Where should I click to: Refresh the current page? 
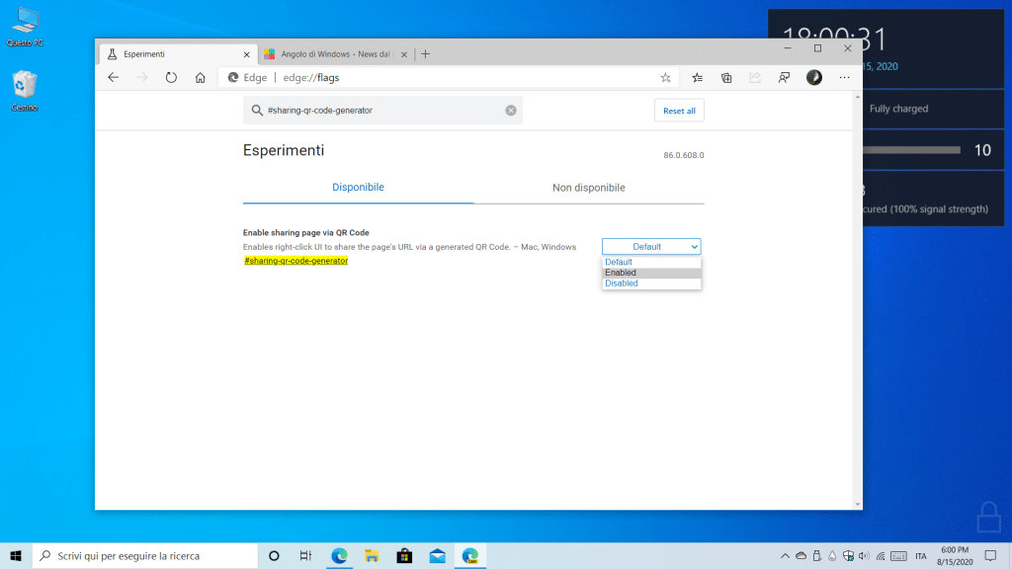[x=171, y=77]
